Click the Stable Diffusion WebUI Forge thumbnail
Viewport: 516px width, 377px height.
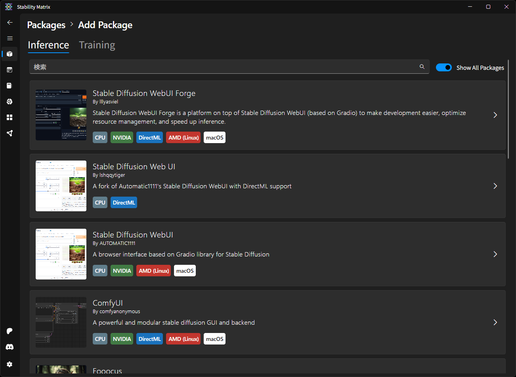[x=61, y=115]
